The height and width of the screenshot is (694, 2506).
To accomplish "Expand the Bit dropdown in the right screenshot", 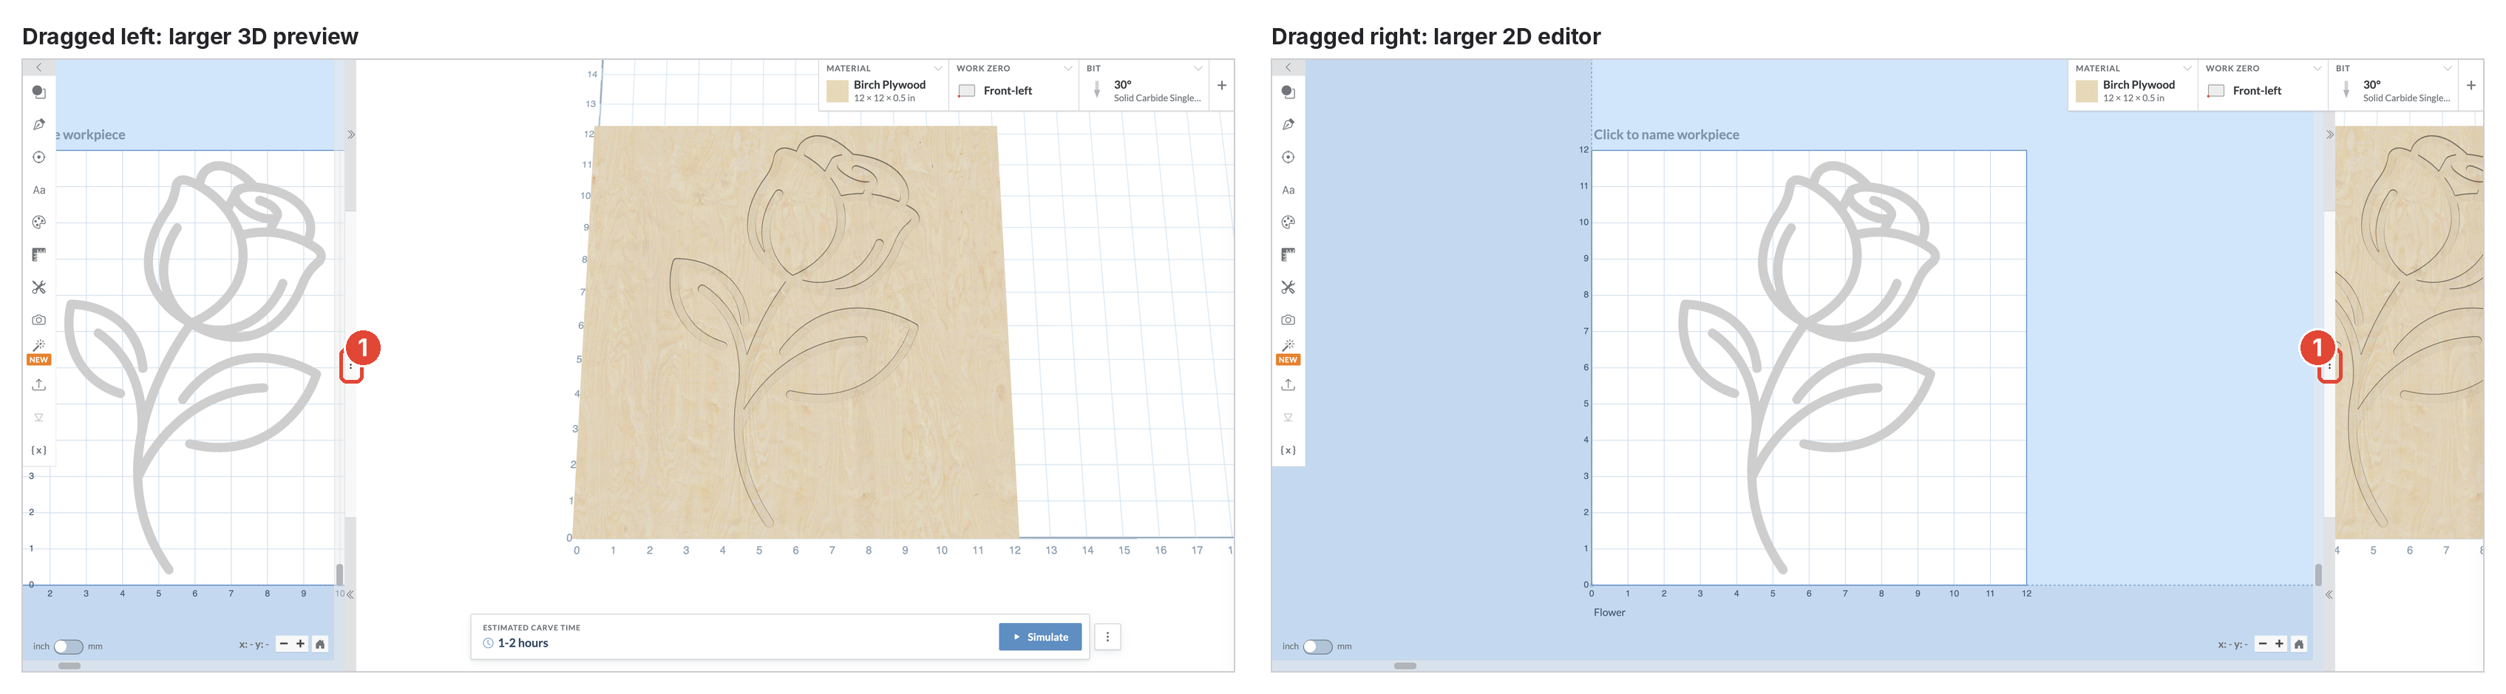I will pyautogui.click(x=2447, y=68).
